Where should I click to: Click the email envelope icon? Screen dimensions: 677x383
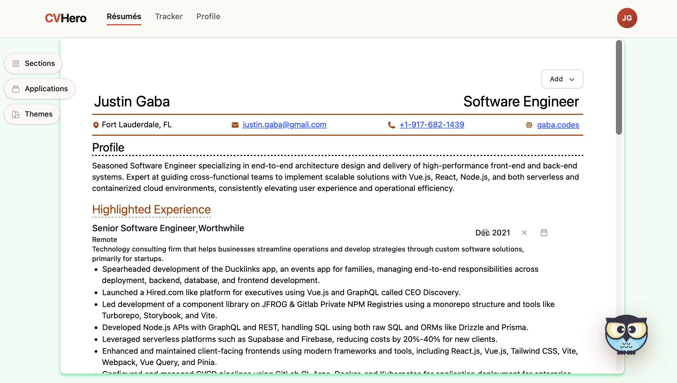(235, 125)
